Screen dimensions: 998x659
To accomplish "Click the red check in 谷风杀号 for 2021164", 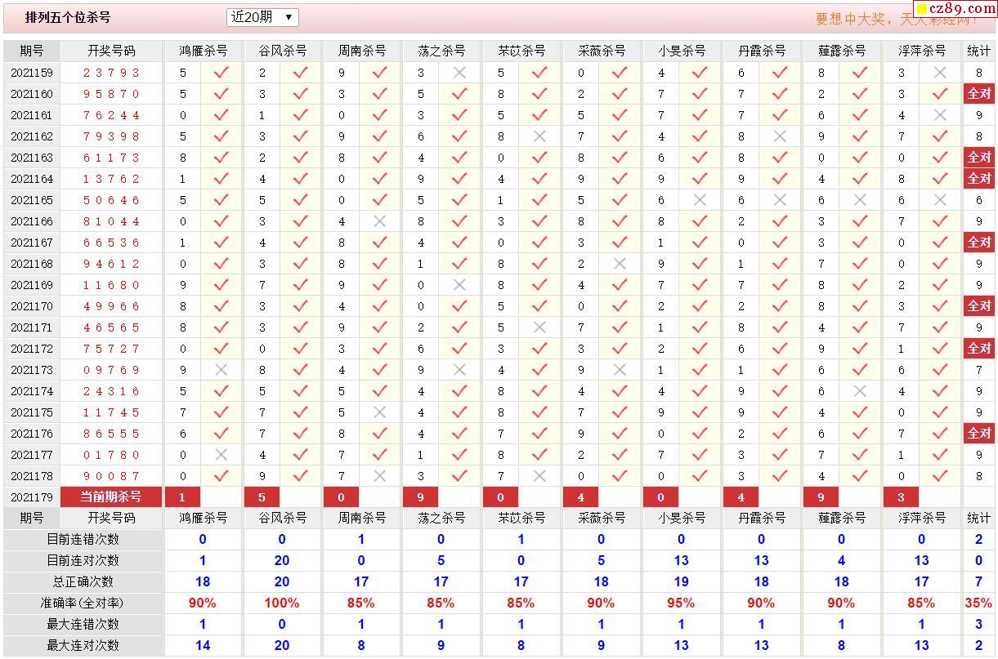I will point(301,179).
